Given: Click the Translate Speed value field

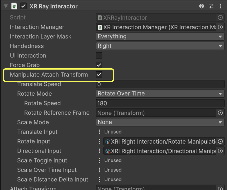Looking at the screenshot, I should [x=160, y=84].
